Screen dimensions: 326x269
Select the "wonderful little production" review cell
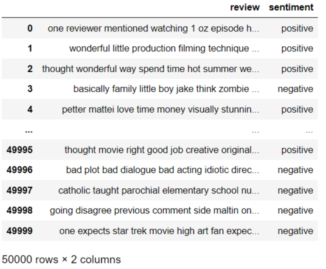coord(164,49)
